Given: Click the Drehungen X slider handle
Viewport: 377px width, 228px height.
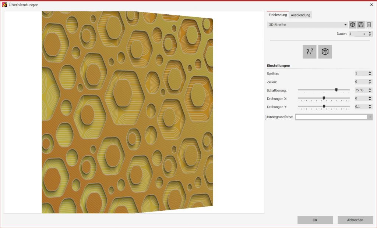Looking at the screenshot, I should click(x=324, y=98).
